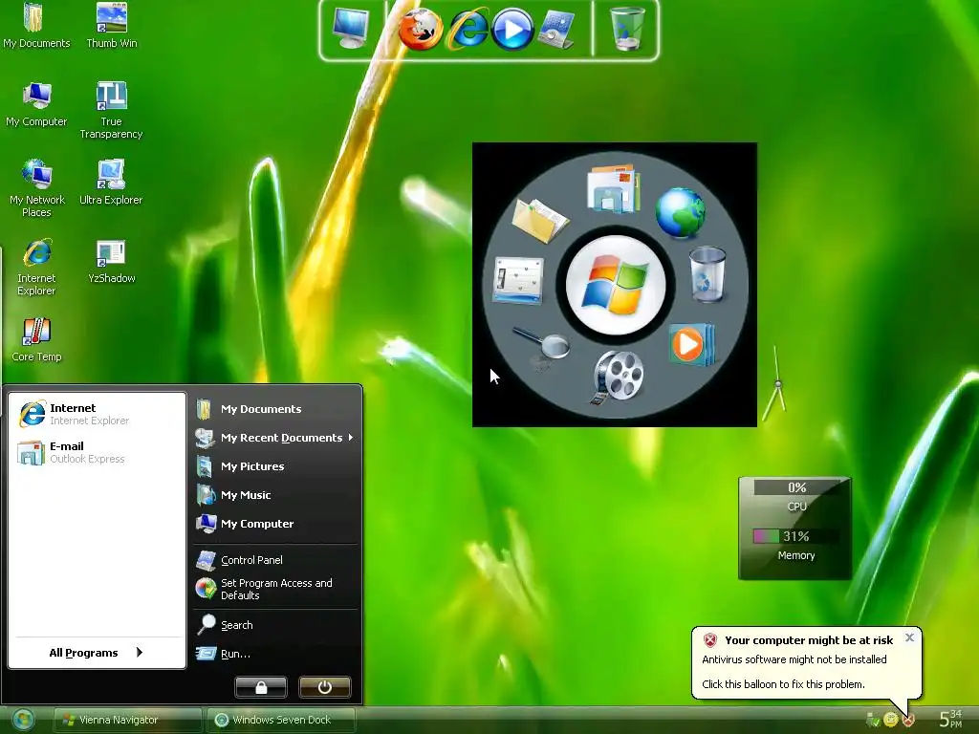Screen dimensions: 979x734
Task: Select the globe icon in circular navigator
Action: pyautogui.click(x=680, y=213)
